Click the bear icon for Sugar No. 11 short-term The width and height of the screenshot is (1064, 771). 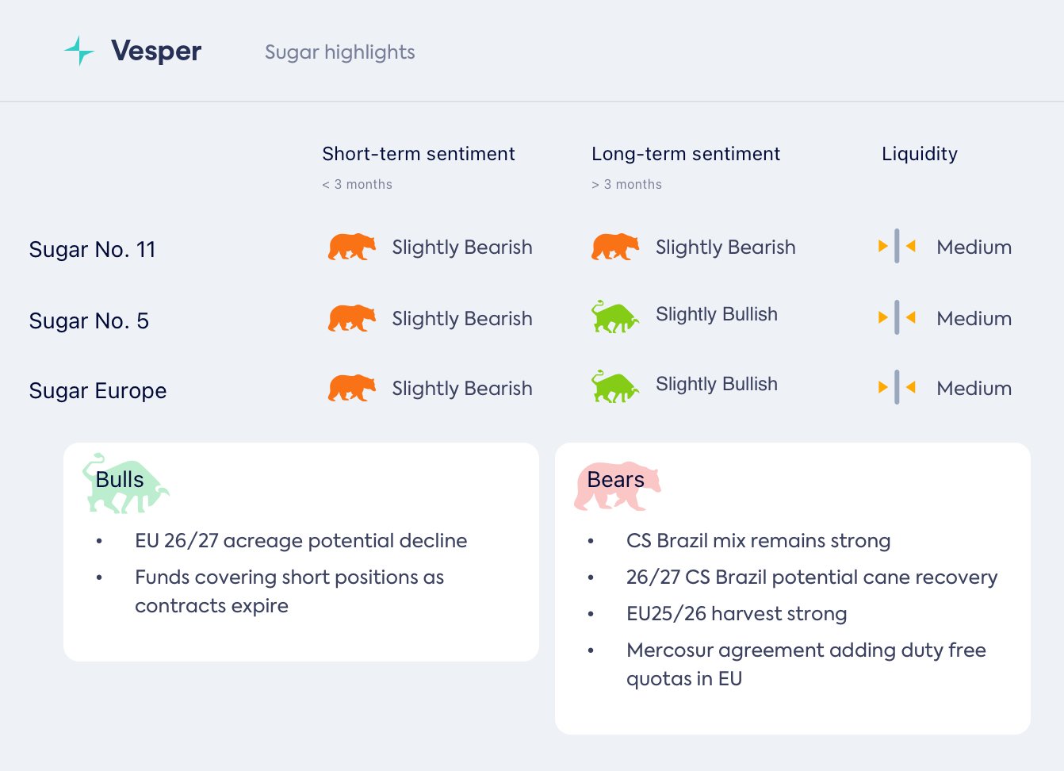tap(352, 247)
